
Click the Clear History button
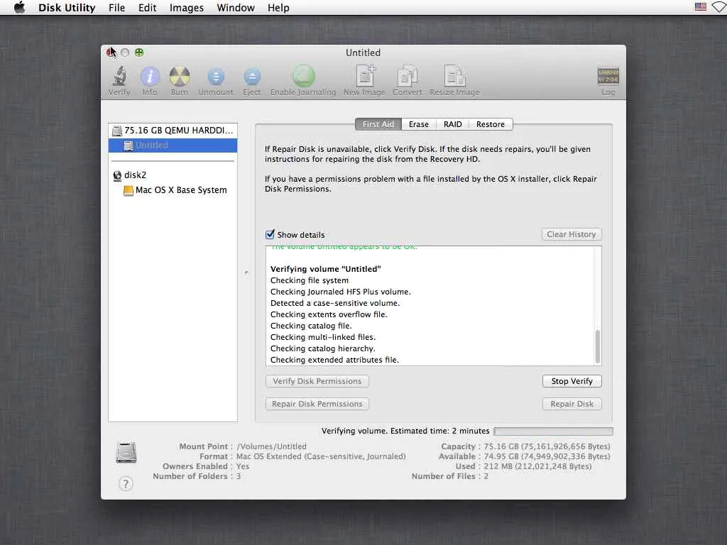[572, 234]
